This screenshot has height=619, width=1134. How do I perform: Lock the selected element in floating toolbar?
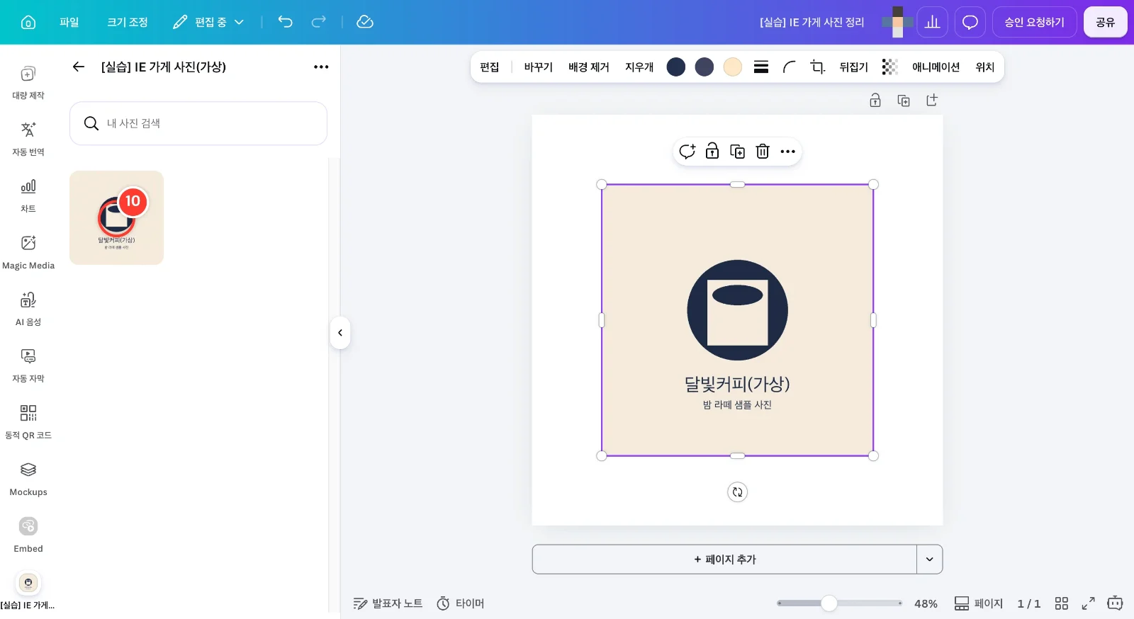point(712,151)
